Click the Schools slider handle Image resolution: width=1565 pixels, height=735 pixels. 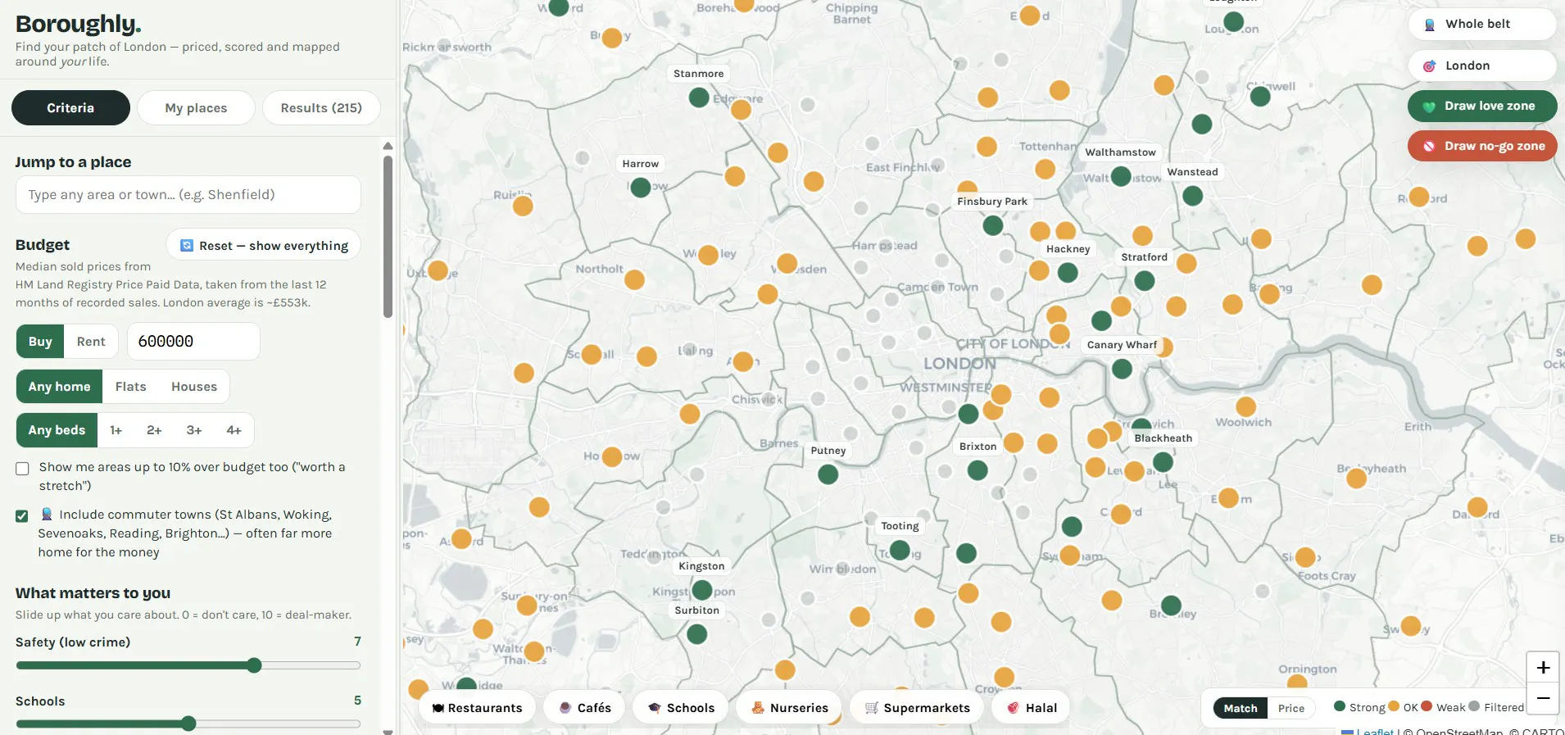pos(188,724)
